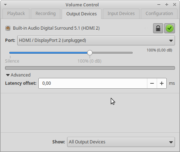Click inside the Latency offset value field

pyautogui.click(x=93, y=83)
